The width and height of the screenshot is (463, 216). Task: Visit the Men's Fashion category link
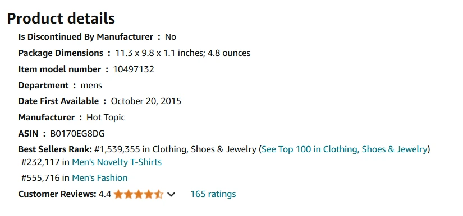(x=99, y=178)
